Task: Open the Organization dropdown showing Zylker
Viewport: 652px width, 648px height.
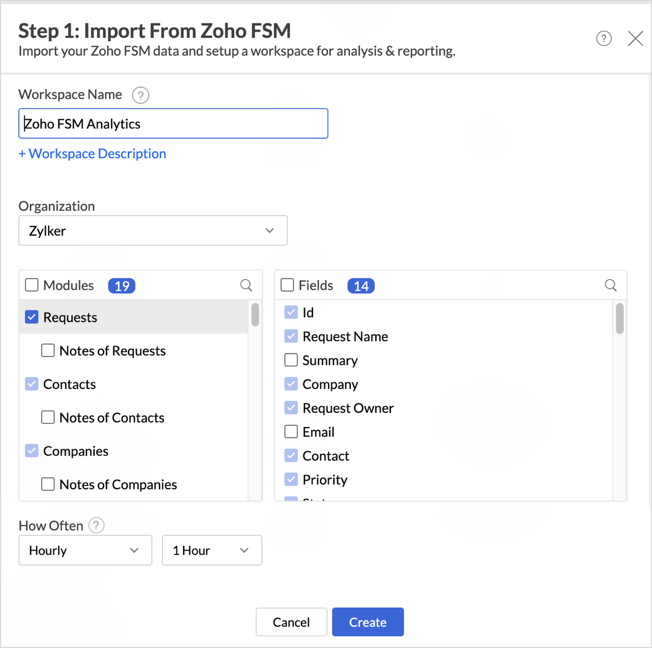Action: 153,231
